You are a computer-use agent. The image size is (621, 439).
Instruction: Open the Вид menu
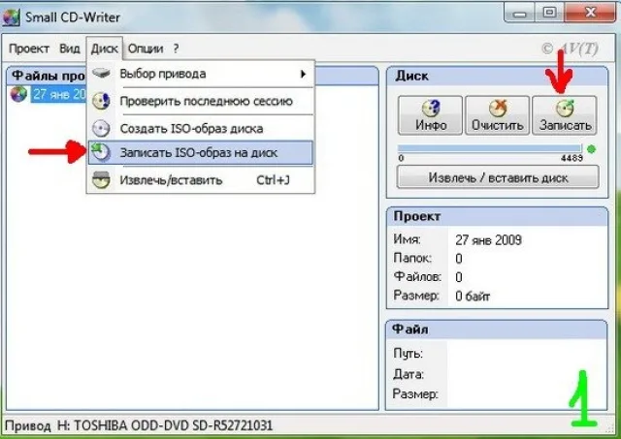pos(70,48)
